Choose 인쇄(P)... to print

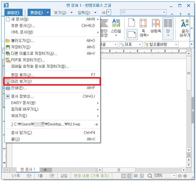pos(52,88)
